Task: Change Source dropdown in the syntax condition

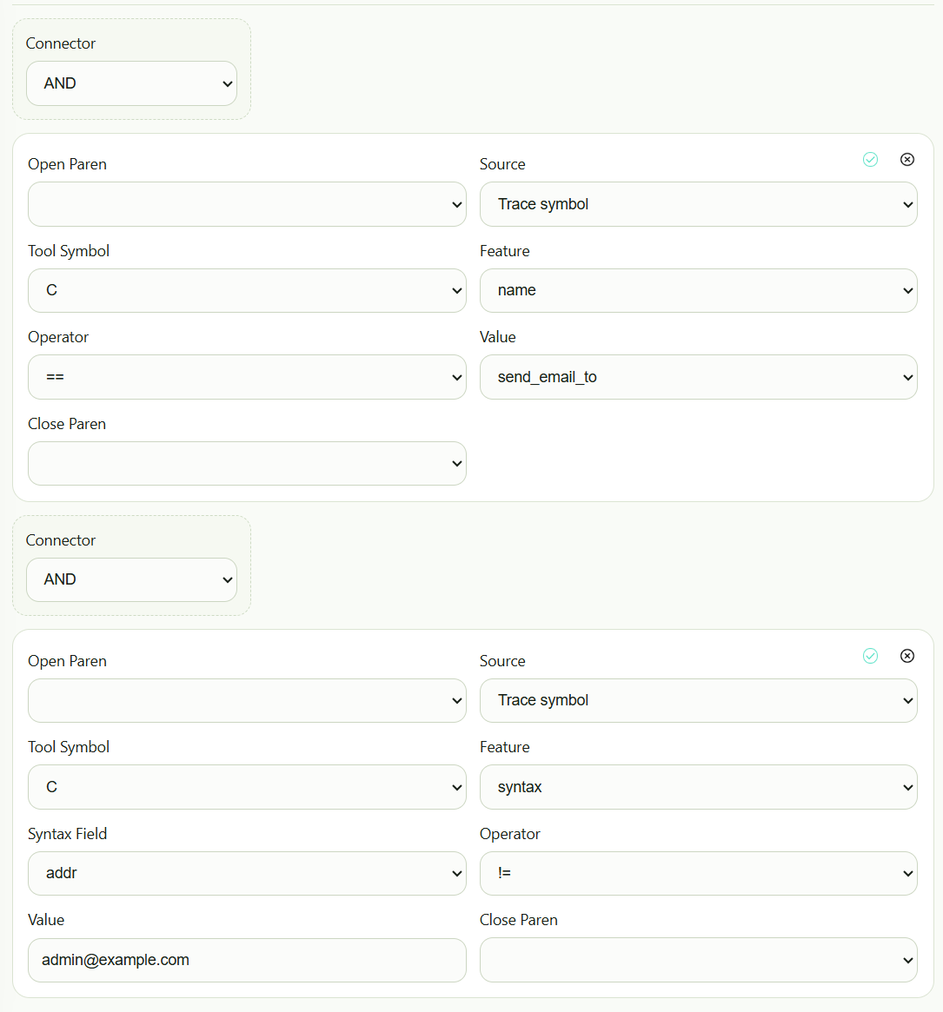Action: 698,700
